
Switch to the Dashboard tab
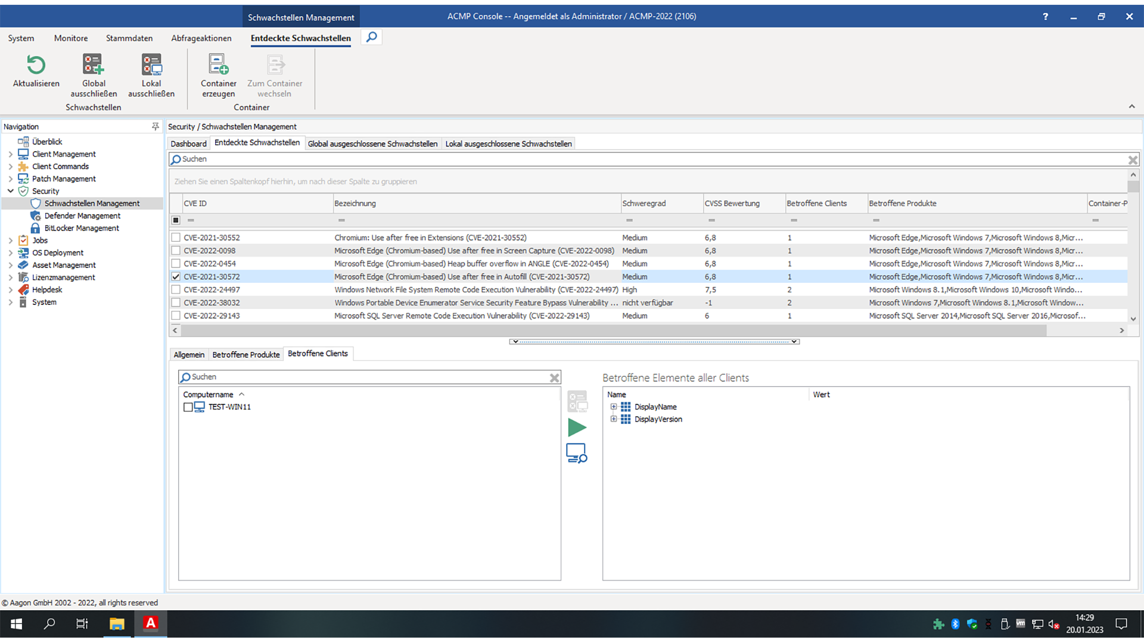(x=188, y=143)
